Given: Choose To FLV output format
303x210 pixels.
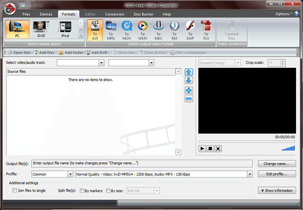Looking at the screenshot, I should (206, 30).
